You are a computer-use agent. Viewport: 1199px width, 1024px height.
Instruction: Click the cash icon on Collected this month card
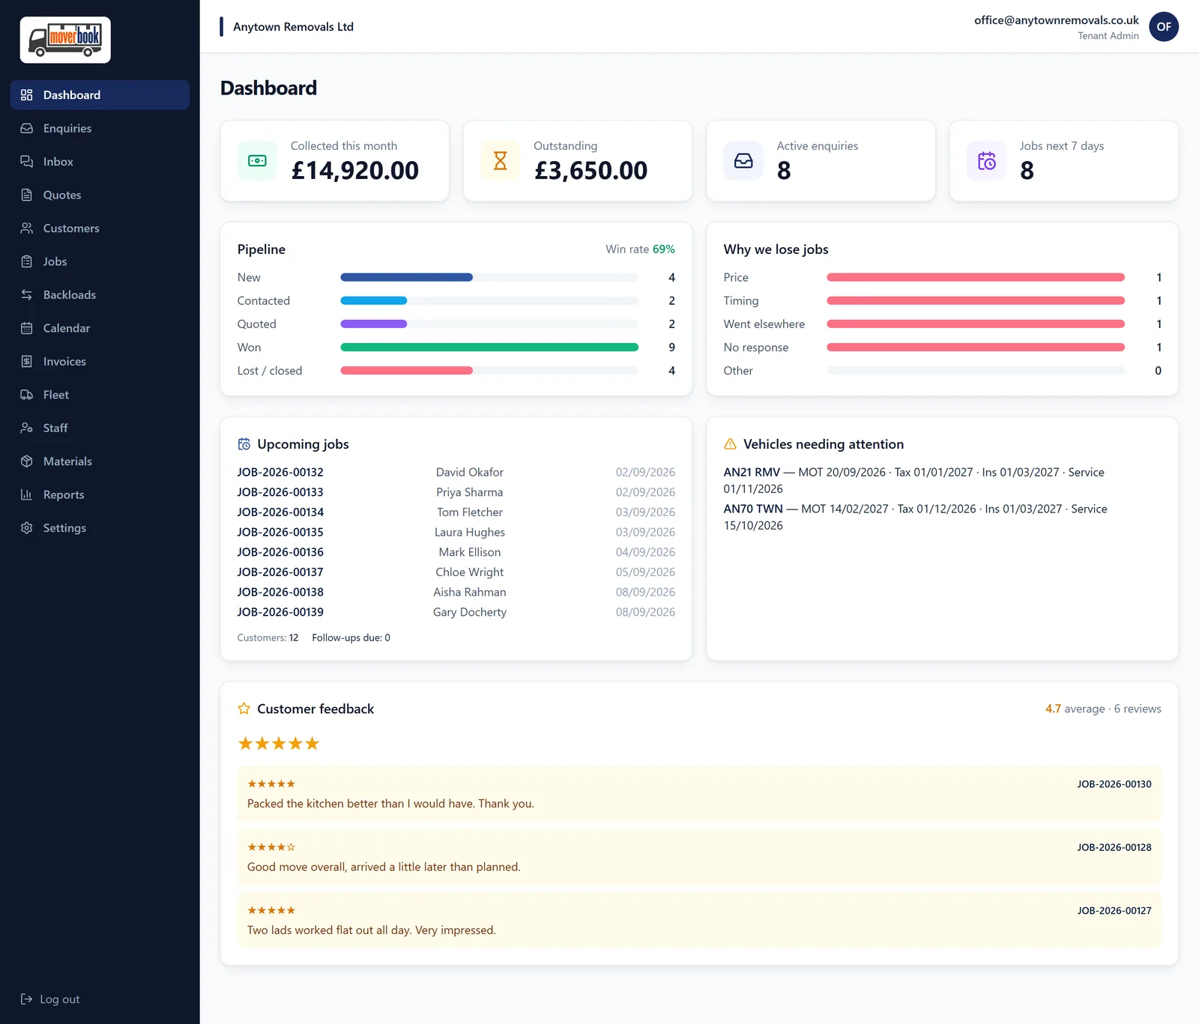(257, 161)
